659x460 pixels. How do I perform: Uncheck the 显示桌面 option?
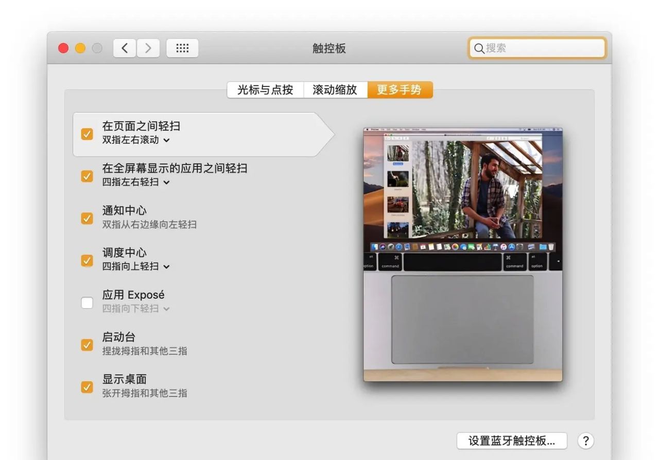coord(86,387)
